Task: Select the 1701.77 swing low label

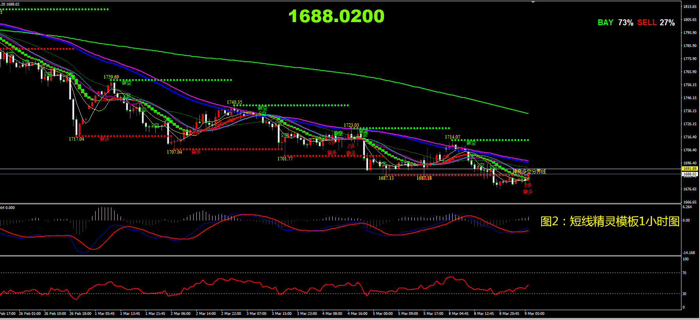Action: point(285,158)
